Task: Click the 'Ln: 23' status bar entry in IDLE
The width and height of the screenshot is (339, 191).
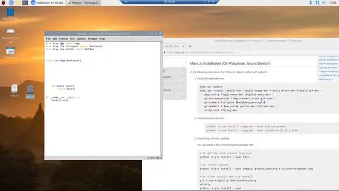Action: click(x=150, y=158)
